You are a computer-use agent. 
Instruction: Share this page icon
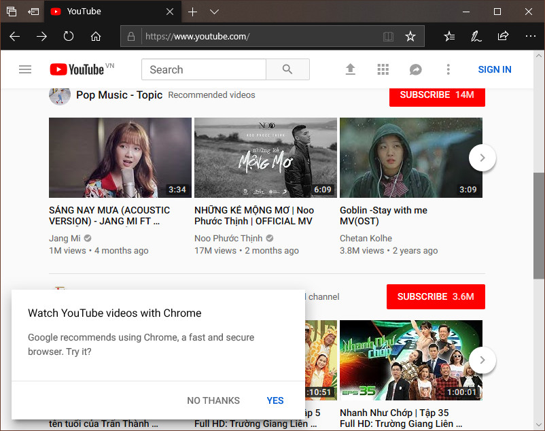pos(503,36)
